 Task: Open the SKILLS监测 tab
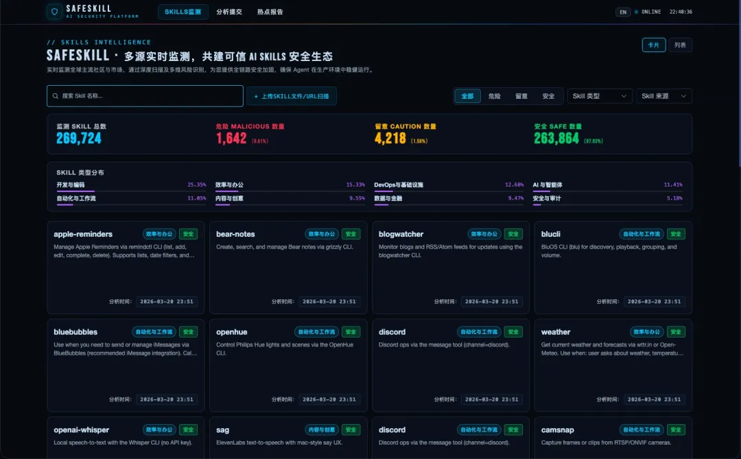coord(183,12)
